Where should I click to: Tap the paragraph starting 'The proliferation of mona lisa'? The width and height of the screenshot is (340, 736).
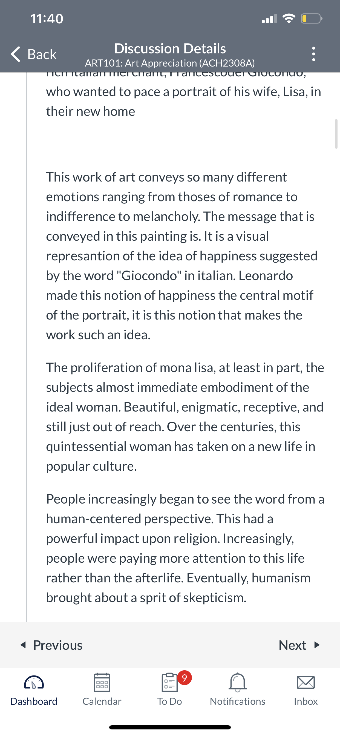(185, 417)
